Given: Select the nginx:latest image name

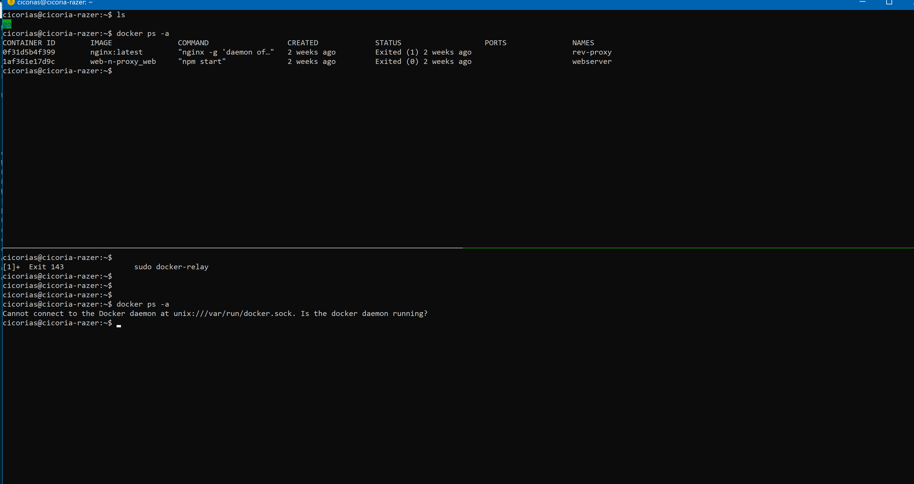Looking at the screenshot, I should 116,52.
